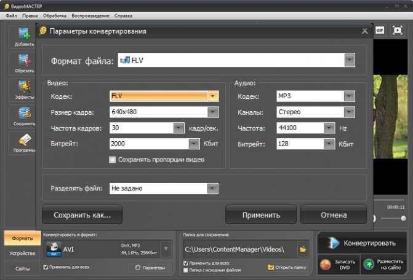Click the Соединить (join) icon
413x280 pixels.
24,113
